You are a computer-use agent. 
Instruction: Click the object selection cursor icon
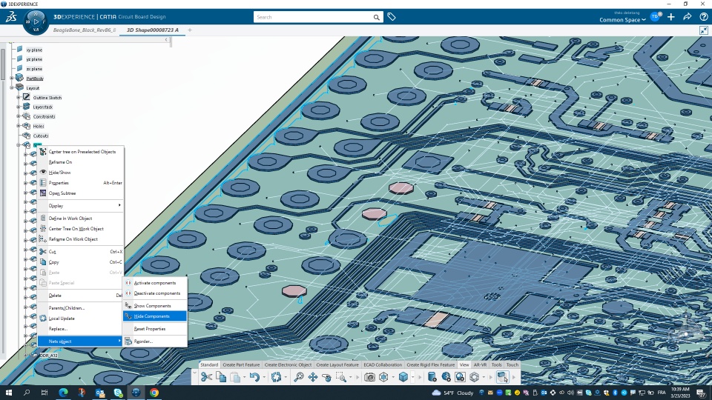coord(502,377)
